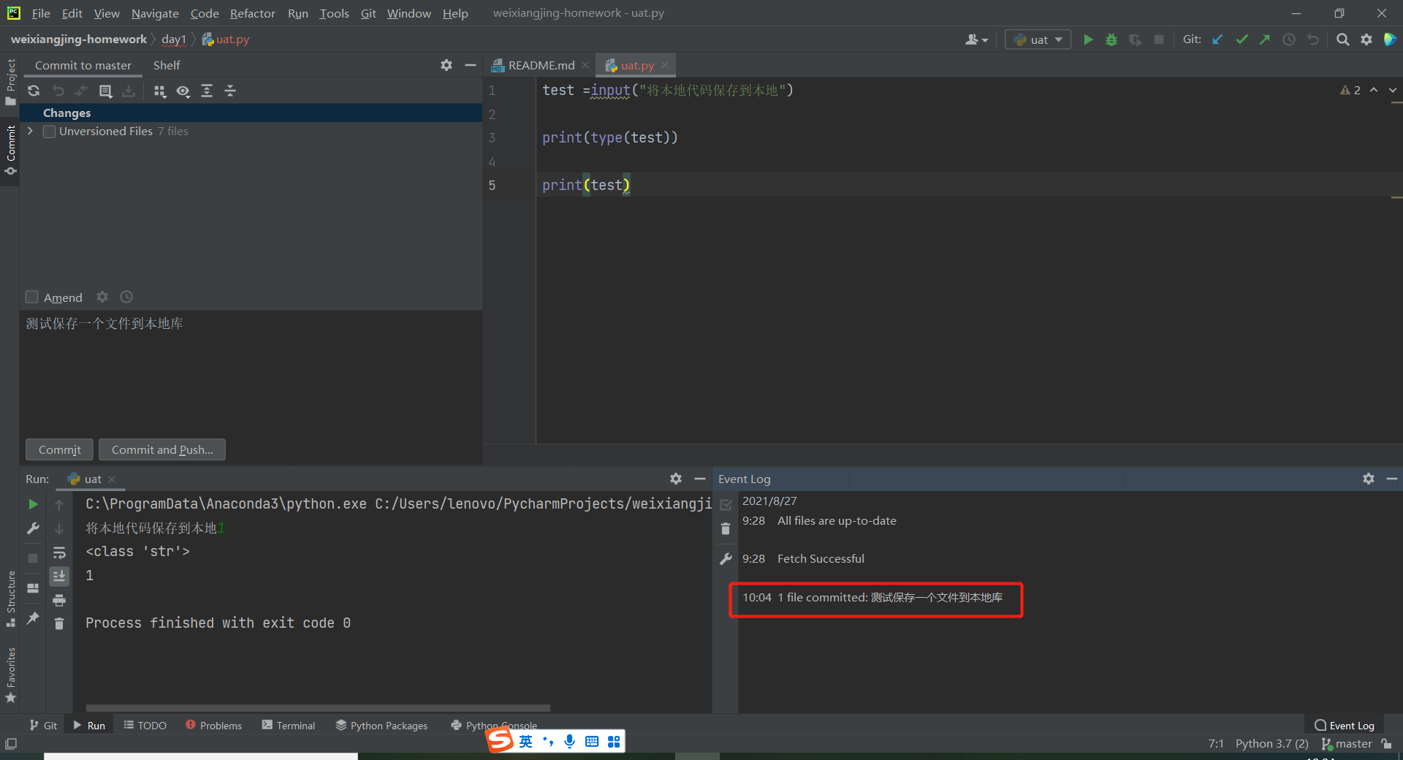The height and width of the screenshot is (760, 1403).
Task: Open the File menu
Action: (41, 13)
